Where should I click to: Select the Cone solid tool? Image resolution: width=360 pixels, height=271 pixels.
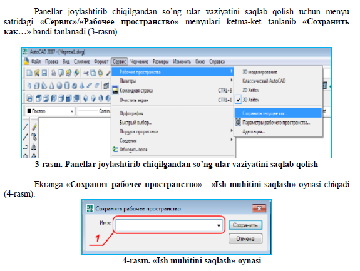(x=52, y=86)
